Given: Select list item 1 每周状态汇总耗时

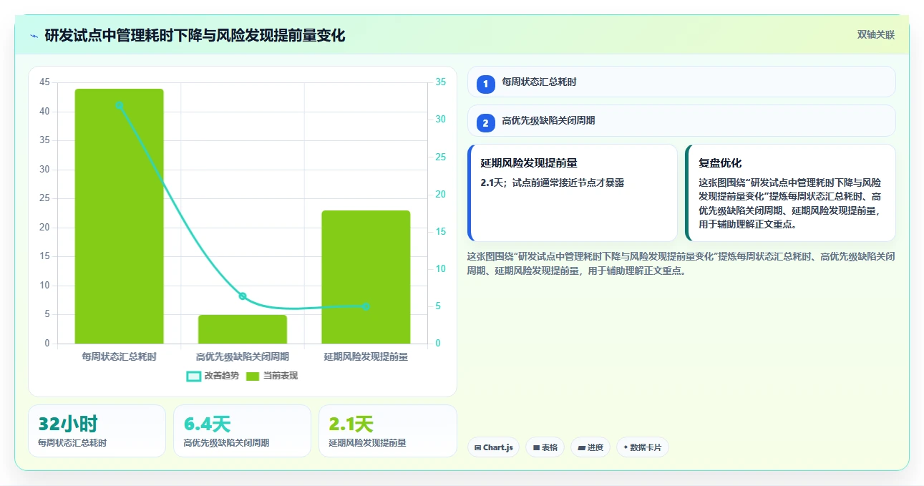Looking at the screenshot, I should 681,82.
